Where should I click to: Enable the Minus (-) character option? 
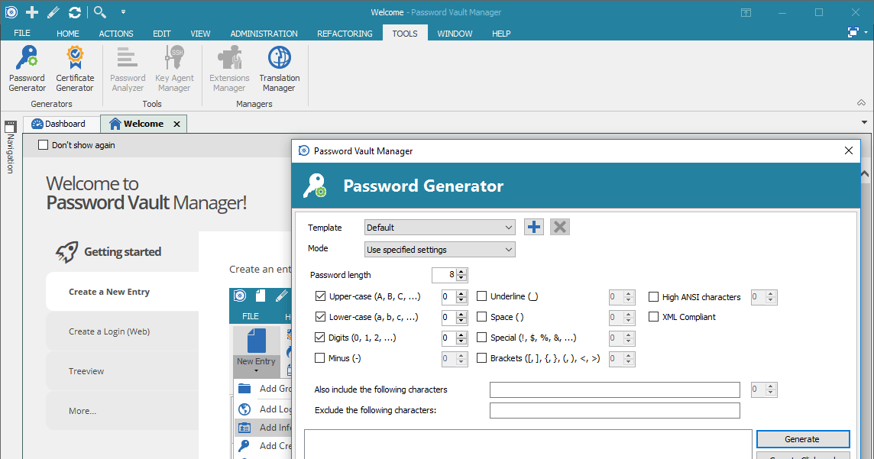pyautogui.click(x=319, y=357)
